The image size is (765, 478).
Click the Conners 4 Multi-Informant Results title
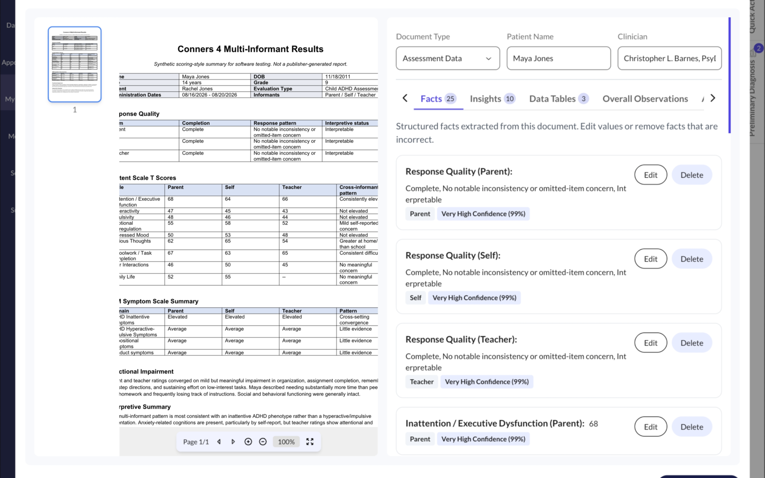pyautogui.click(x=250, y=49)
